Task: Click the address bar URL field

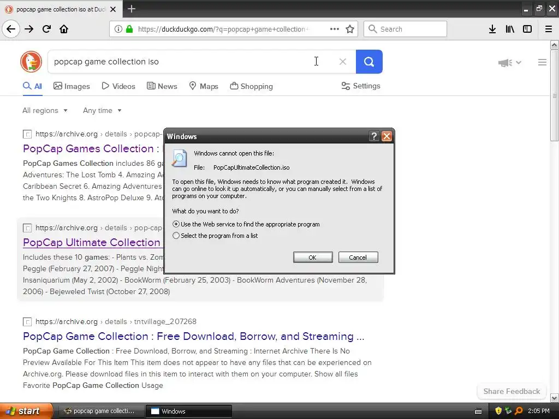Action: [x=223, y=29]
